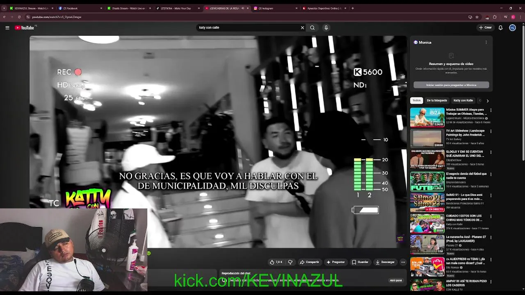
Task: Like the video with thumbs up
Action: click(x=276, y=262)
